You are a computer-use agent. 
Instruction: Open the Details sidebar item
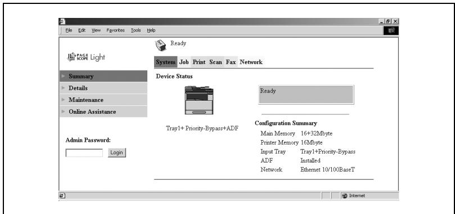click(x=103, y=88)
